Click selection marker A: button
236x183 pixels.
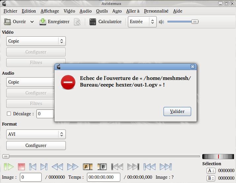211,171
